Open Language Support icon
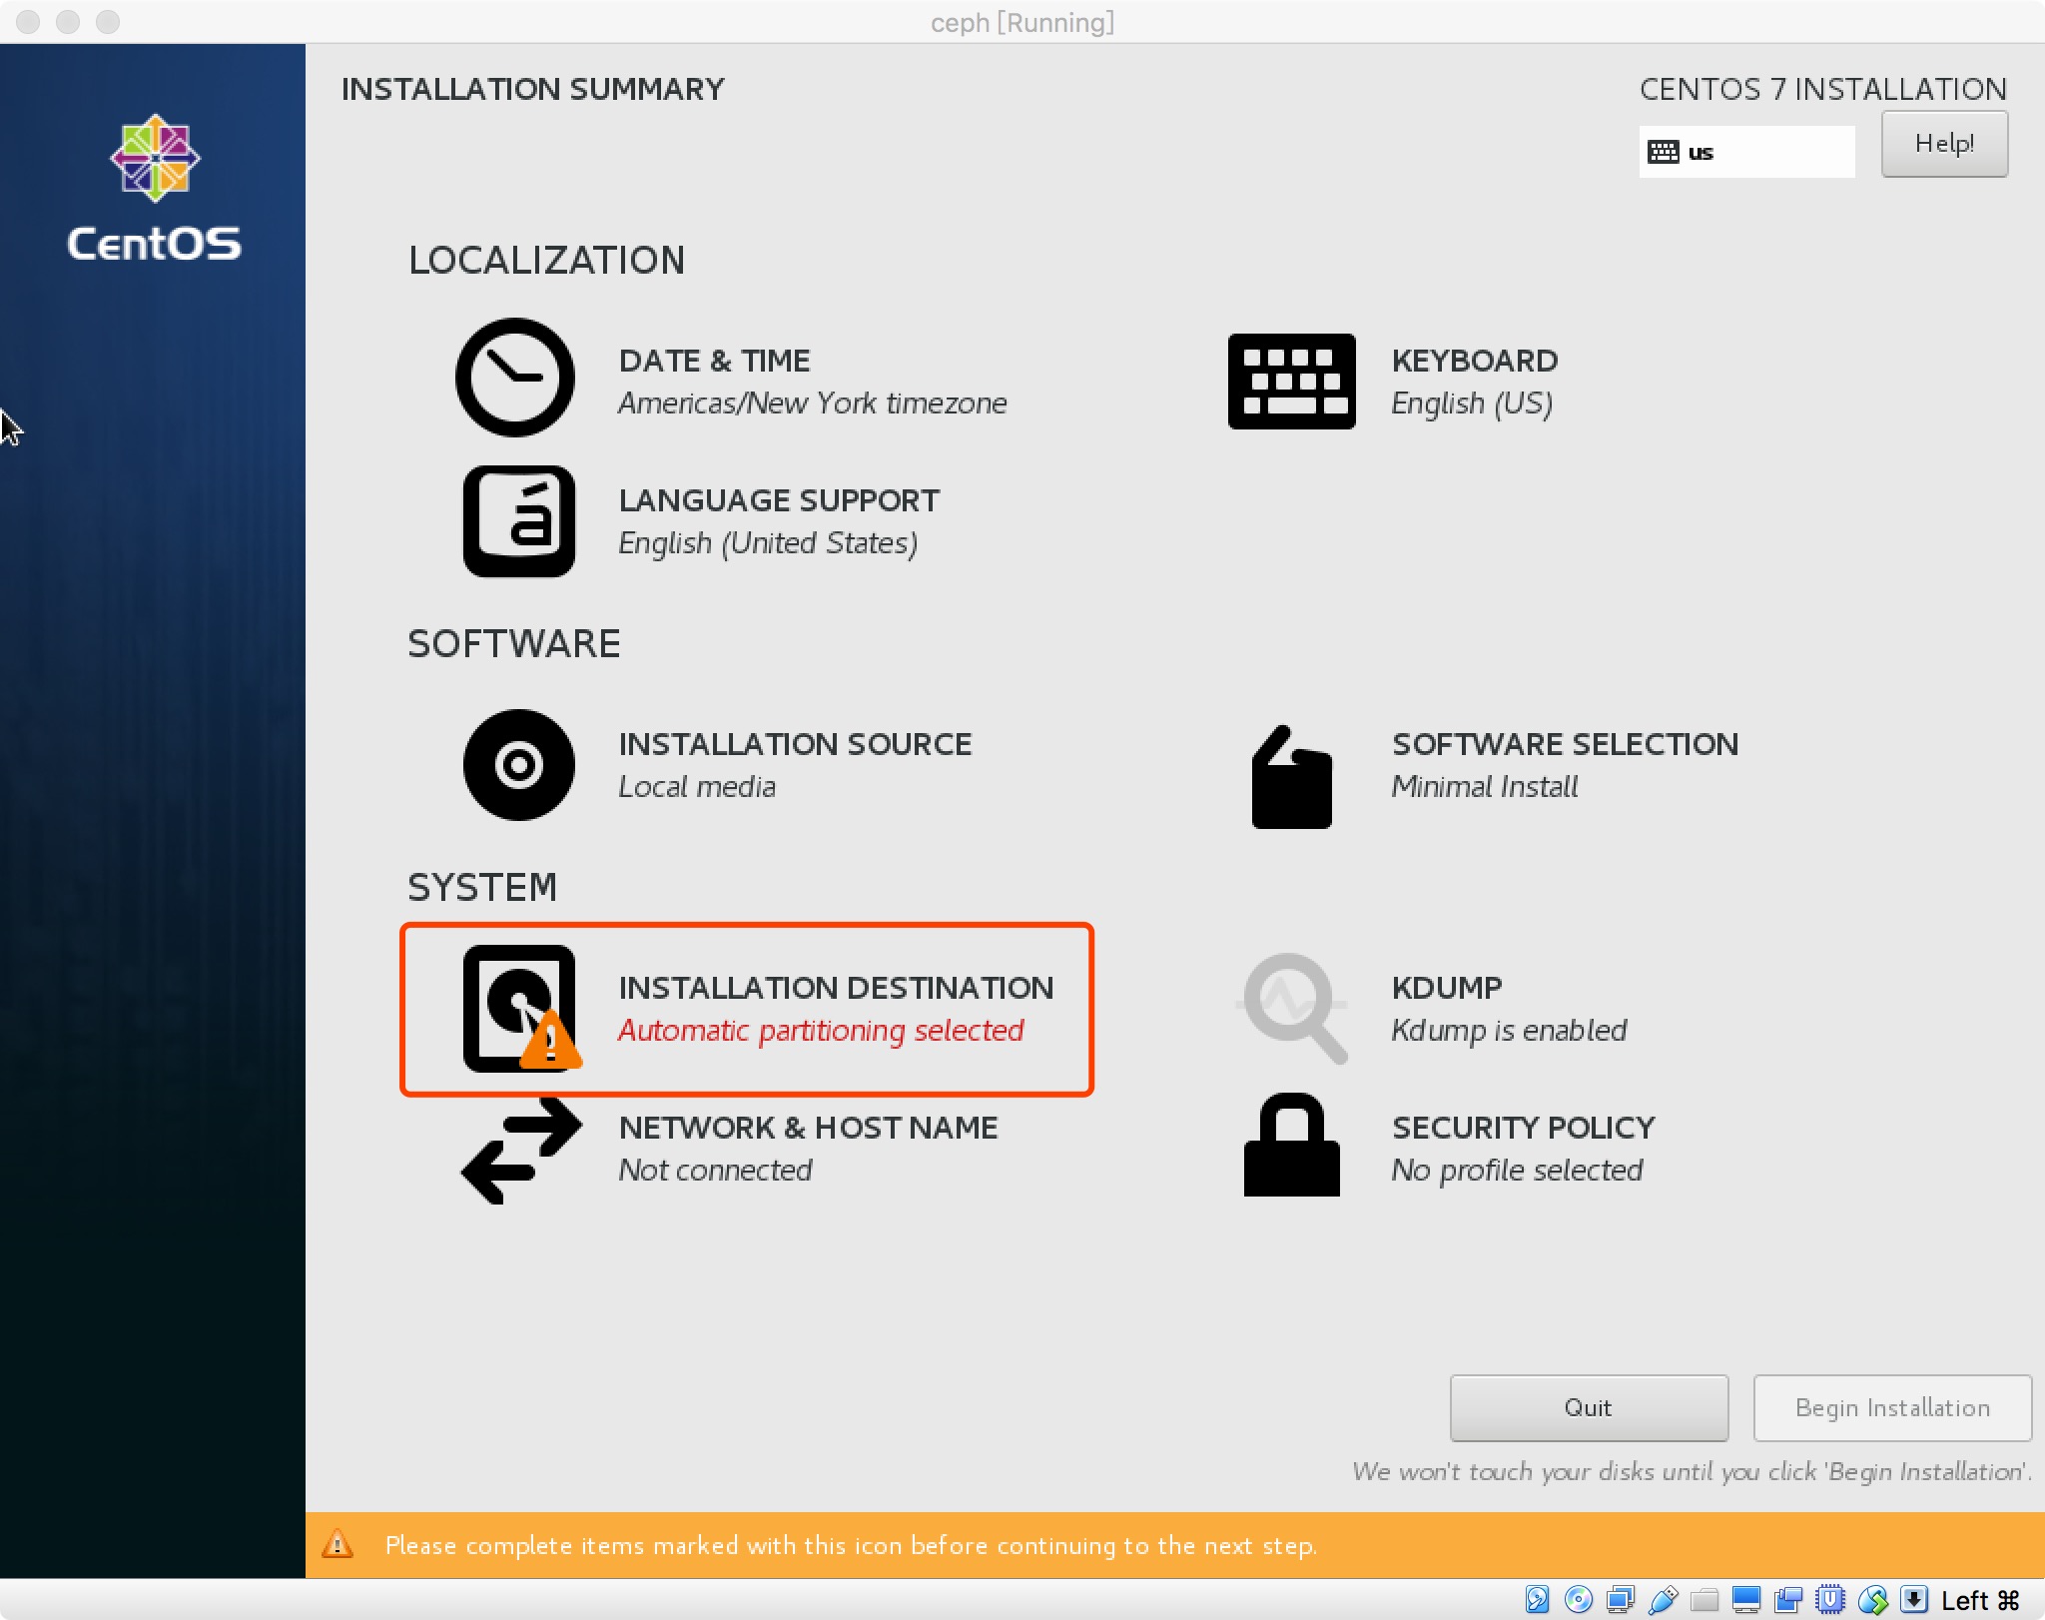Screen dimensions: 2045x1620 tap(518, 521)
